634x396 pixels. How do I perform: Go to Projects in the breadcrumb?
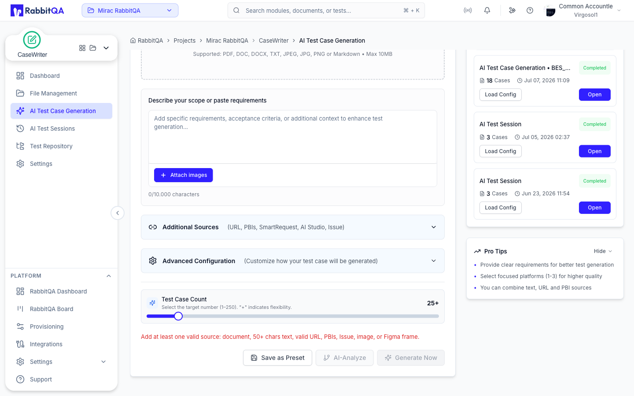(x=184, y=40)
